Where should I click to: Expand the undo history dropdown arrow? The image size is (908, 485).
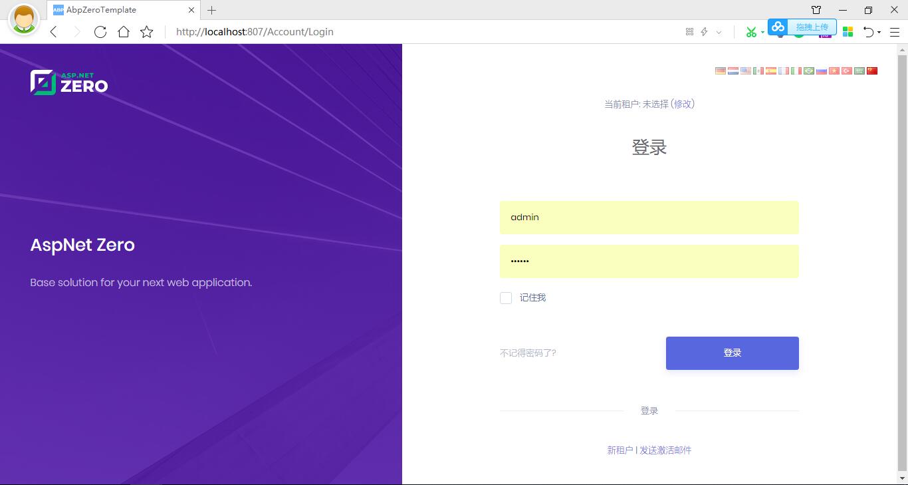[x=879, y=32]
